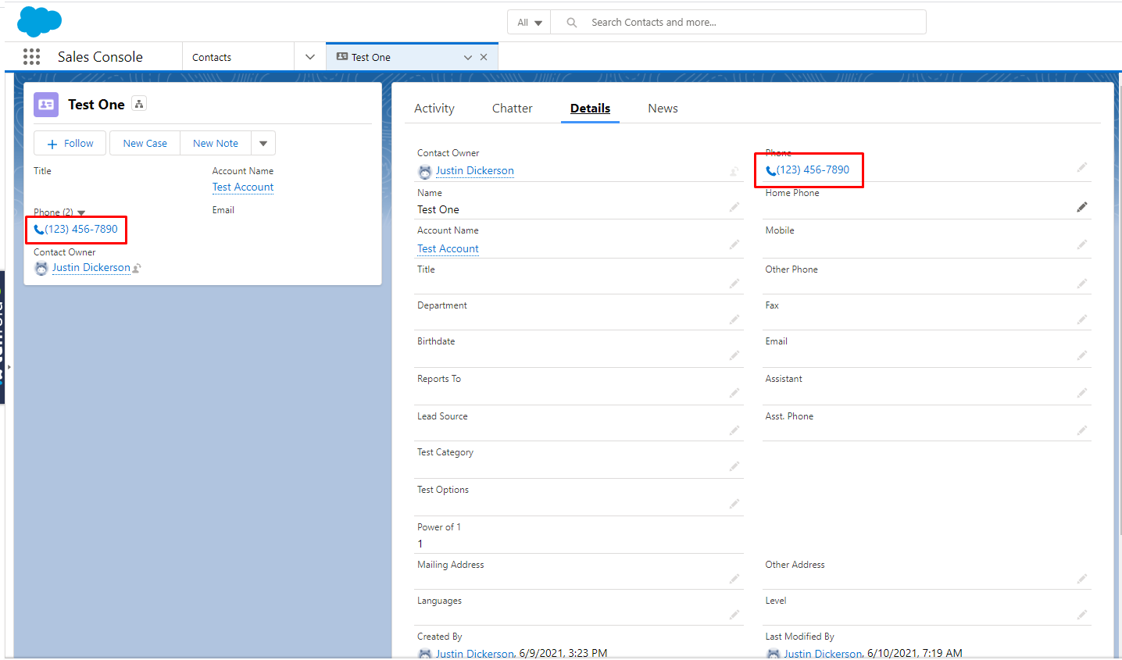View contact hierarchy icon beside Test One
Viewport: 1122px width, 660px height.
(x=139, y=104)
